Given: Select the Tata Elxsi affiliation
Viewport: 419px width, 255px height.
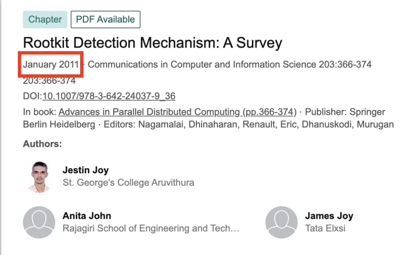Looking at the screenshot, I should coord(325,228).
